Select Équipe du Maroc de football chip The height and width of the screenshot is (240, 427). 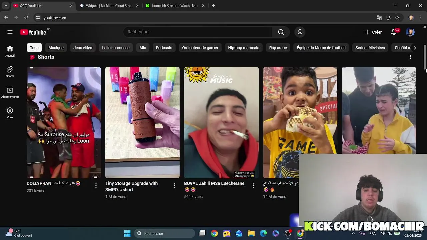tap(321, 48)
